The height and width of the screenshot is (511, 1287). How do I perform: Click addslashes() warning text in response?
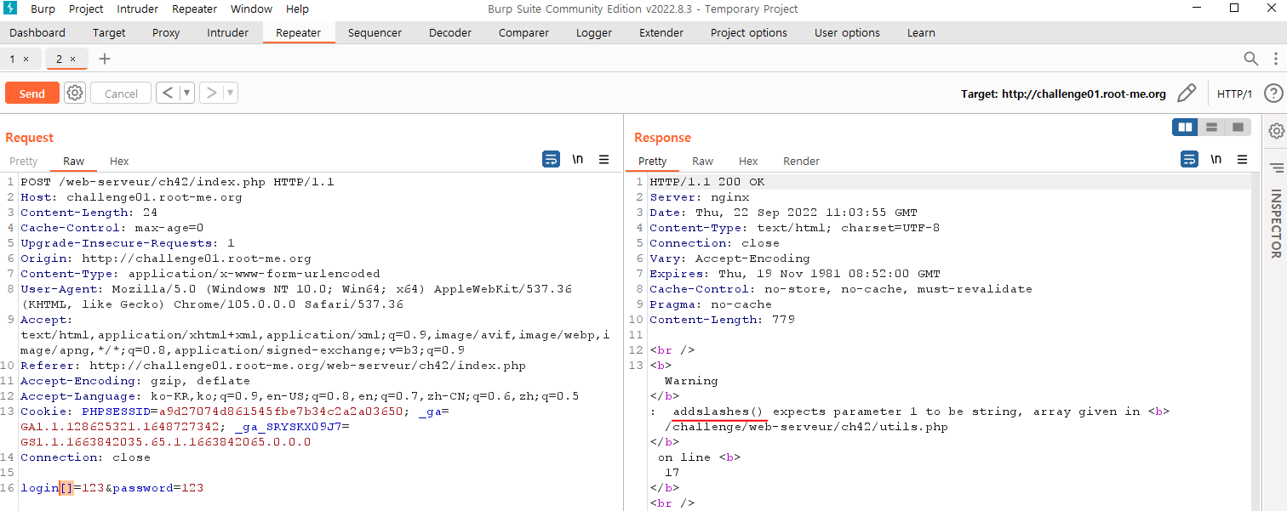click(x=719, y=412)
